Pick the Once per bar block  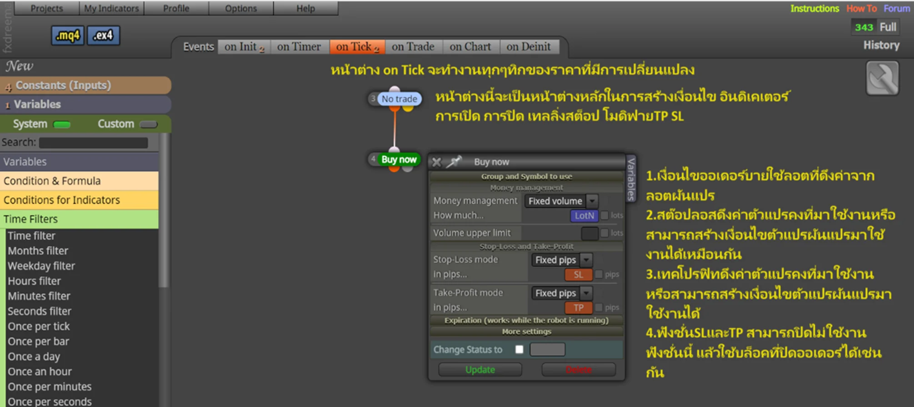[x=39, y=342]
